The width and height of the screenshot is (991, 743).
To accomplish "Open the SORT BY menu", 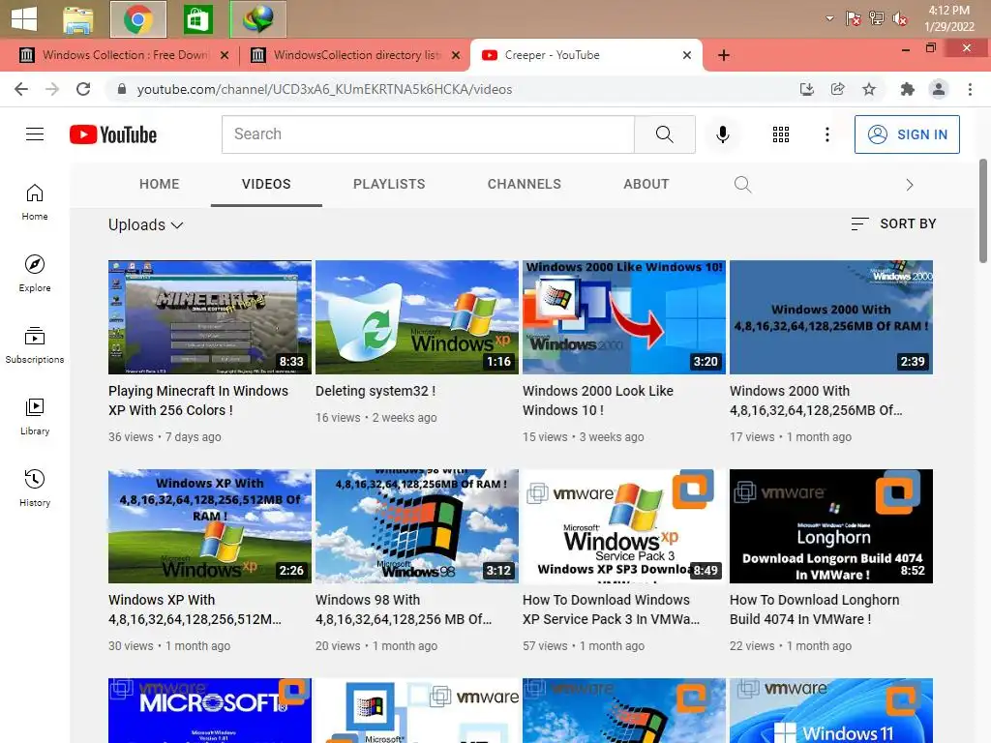I will coord(893,223).
